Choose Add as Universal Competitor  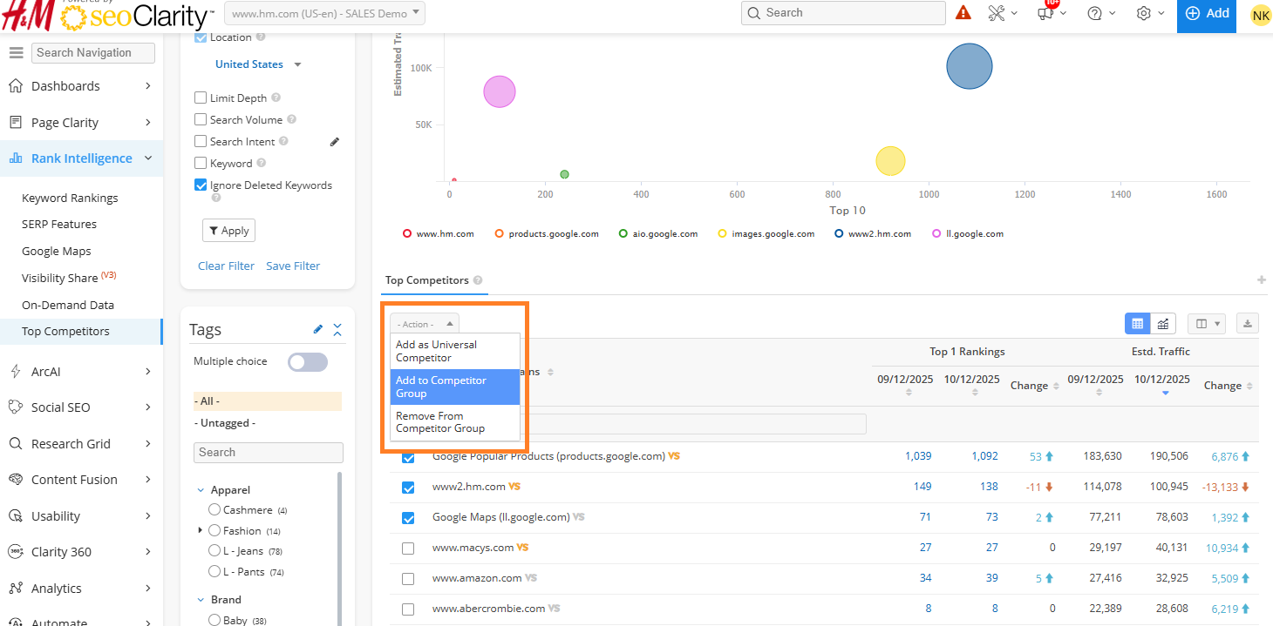(x=454, y=351)
